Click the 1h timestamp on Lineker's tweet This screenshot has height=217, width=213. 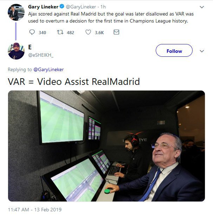103,7
